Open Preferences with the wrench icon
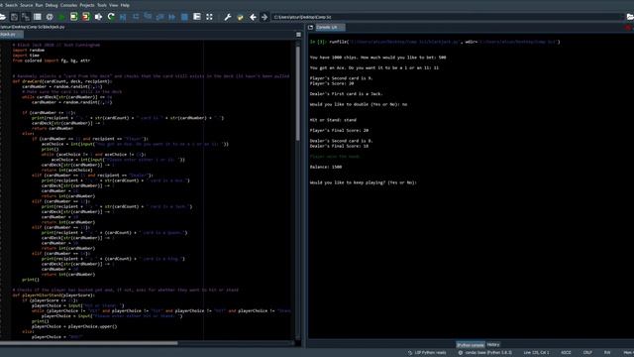Viewport: 634px width, 357px height. pyautogui.click(x=228, y=17)
